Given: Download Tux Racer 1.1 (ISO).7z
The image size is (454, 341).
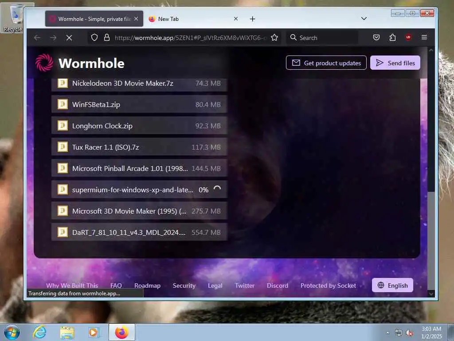Looking at the screenshot, I should point(139,147).
